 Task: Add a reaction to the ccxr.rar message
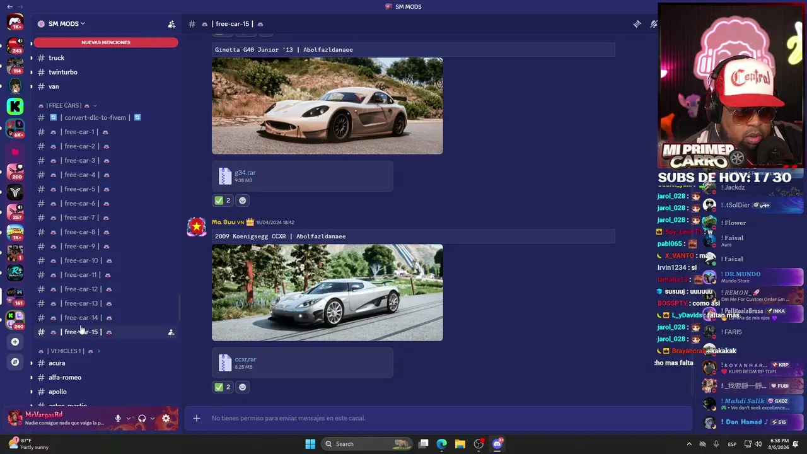point(242,387)
